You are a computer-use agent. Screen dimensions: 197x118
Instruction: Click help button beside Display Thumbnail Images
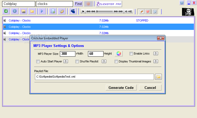click(156, 61)
